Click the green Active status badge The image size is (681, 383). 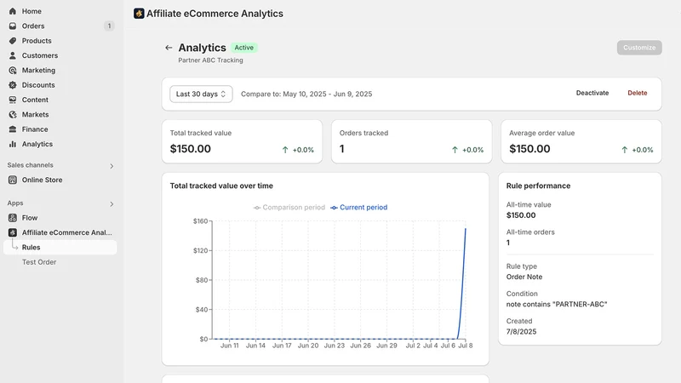click(x=244, y=48)
